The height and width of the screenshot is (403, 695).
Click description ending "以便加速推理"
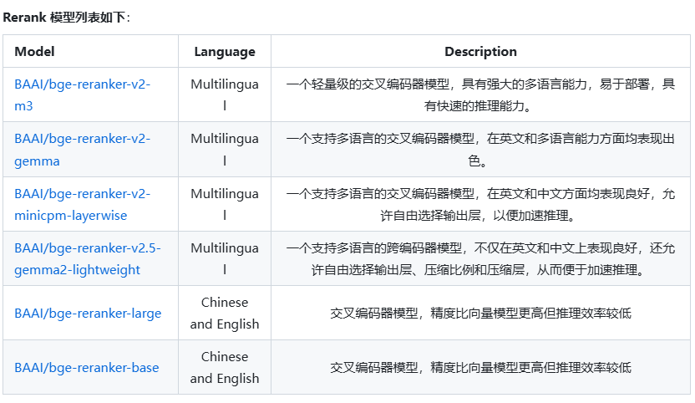coord(480,204)
